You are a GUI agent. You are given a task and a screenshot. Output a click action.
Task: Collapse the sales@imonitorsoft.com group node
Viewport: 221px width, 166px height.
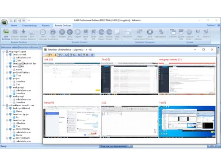tap(4, 105)
